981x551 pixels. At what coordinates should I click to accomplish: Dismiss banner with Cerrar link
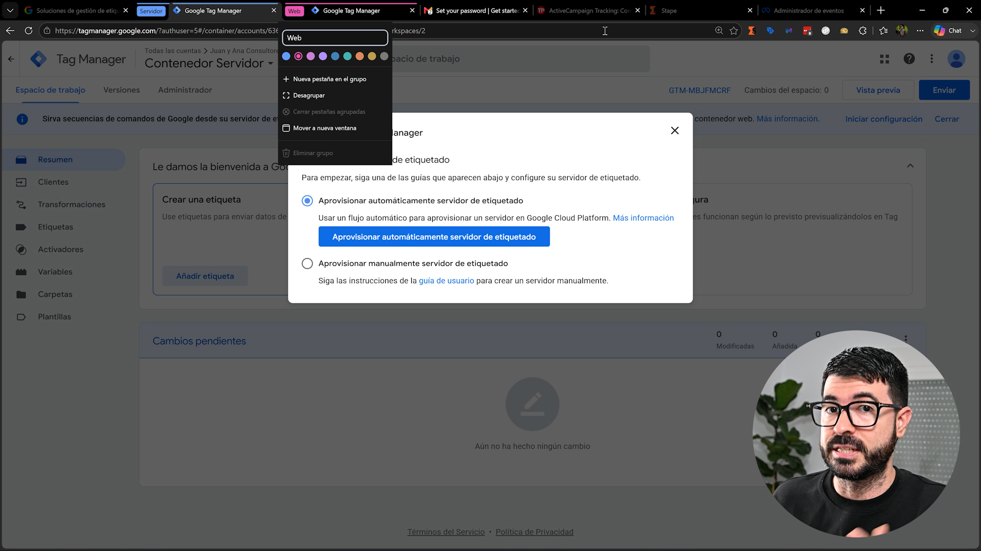coord(946,119)
